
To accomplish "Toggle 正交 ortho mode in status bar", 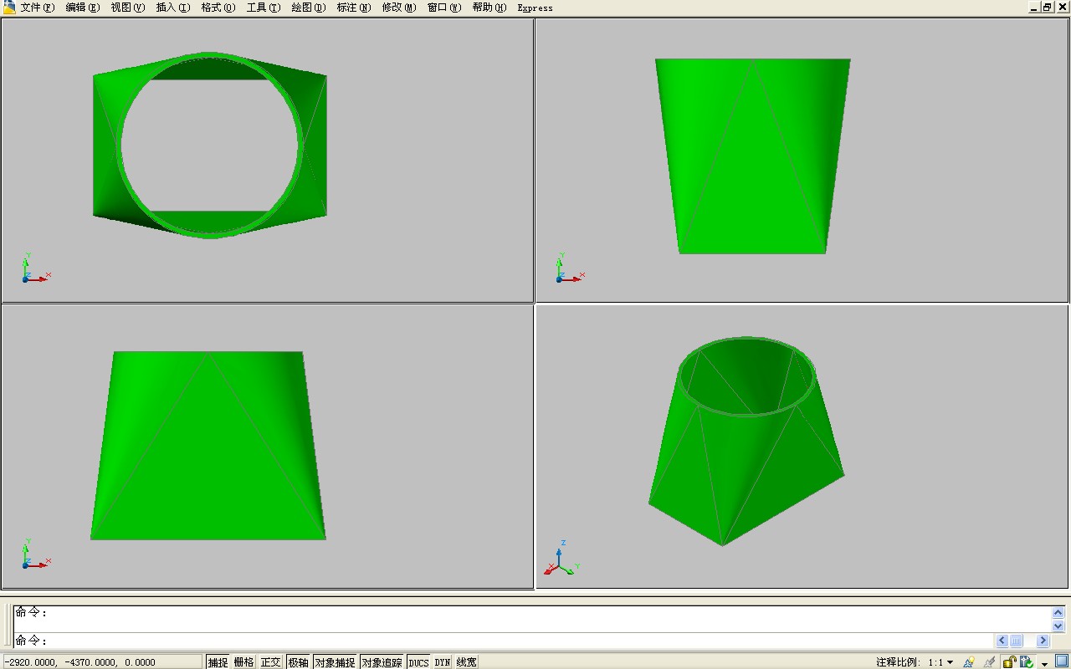I will tap(270, 662).
